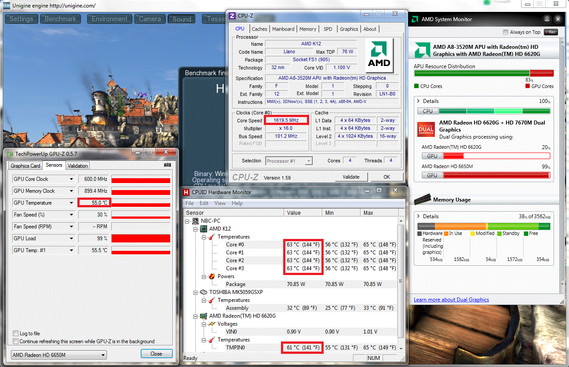Open the View menu in Hardware Monitor
This screenshot has width=569, height=367.
pos(220,203)
